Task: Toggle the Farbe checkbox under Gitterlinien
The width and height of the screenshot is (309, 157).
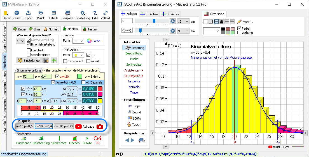Action: 239,28
